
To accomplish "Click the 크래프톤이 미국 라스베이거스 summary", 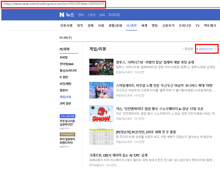I will (152, 160).
